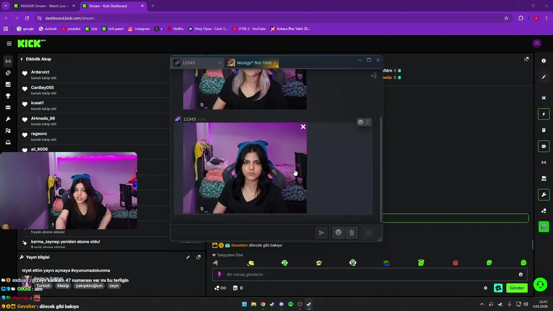Image resolution: width=553 pixels, height=311 pixels.
Task: Click the send arrow in Steam chat
Action: click(x=321, y=232)
